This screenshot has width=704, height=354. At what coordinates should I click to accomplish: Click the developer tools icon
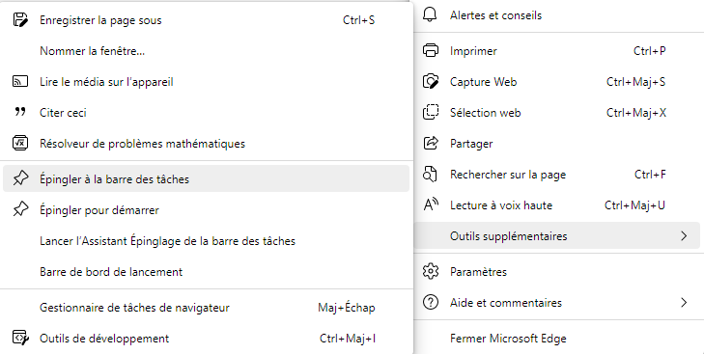pyautogui.click(x=20, y=338)
